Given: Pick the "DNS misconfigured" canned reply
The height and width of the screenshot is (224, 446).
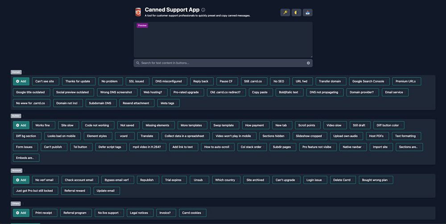Looking at the screenshot, I should [169, 81].
